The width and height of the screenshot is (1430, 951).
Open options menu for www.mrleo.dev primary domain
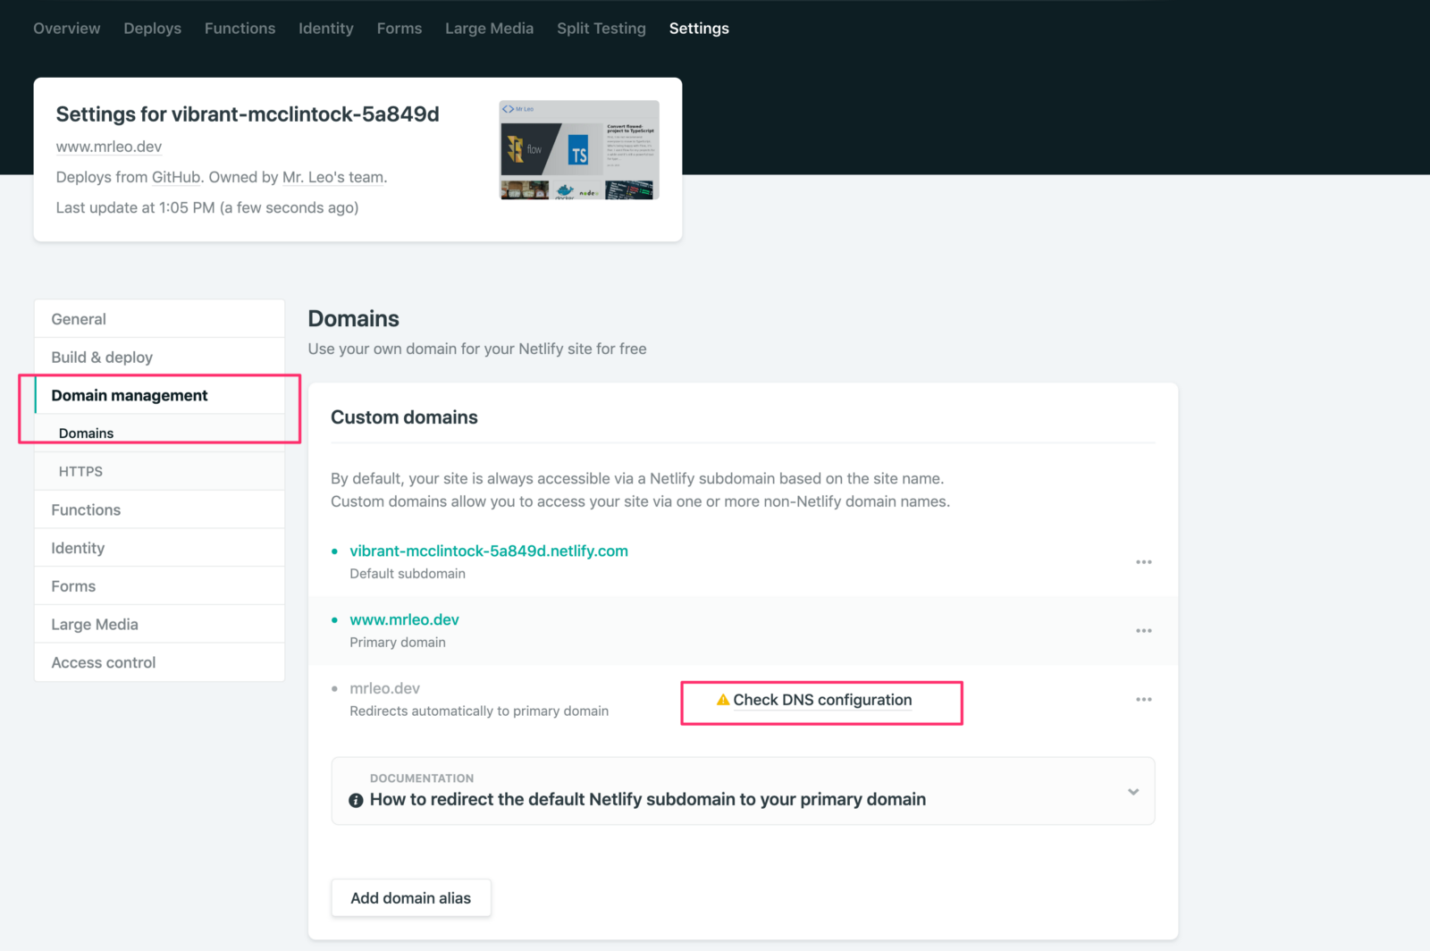click(1144, 631)
